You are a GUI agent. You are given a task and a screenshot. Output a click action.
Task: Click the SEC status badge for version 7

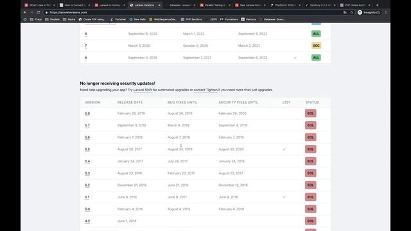coord(316,46)
